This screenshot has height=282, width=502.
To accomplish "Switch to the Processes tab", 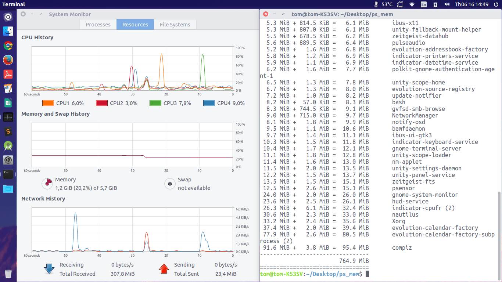I will click(x=98, y=25).
